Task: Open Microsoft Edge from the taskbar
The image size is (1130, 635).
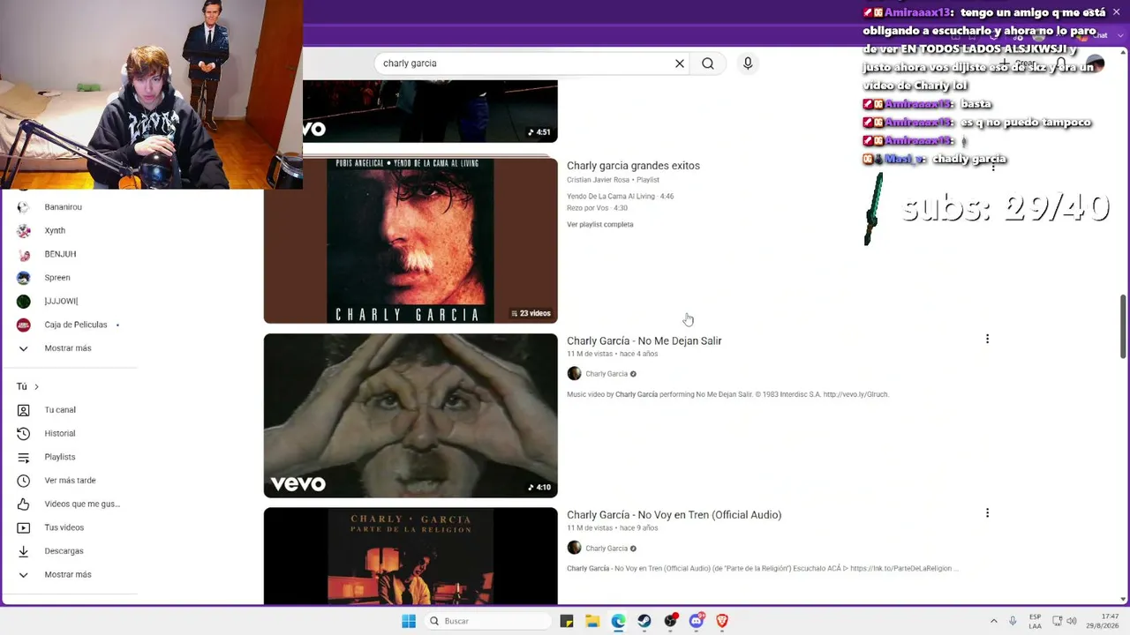Action: (x=618, y=621)
